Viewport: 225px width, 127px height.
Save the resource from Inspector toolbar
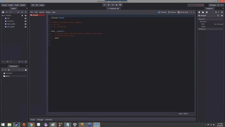[x=207, y=12]
